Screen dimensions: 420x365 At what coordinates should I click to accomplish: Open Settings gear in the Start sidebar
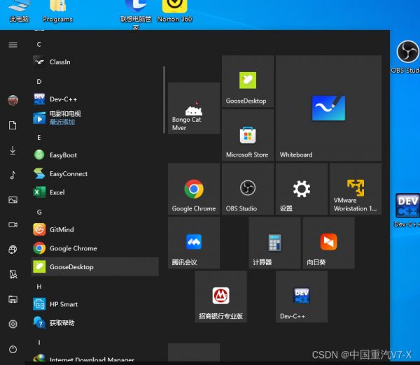[13, 324]
